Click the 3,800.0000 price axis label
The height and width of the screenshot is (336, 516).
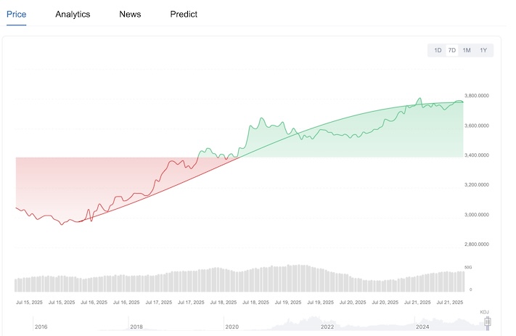pyautogui.click(x=480, y=96)
